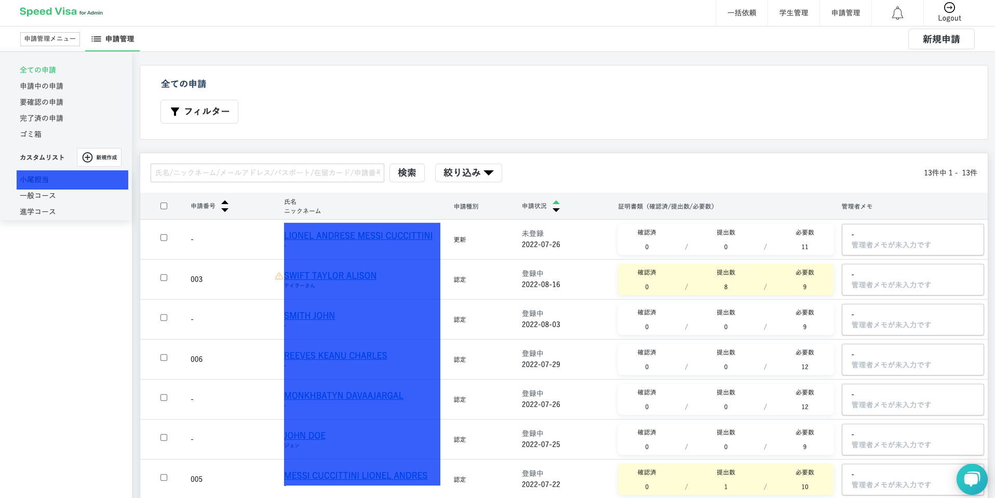Viewport: 995px width, 498px height.
Task: Open SMITH JOHN applicant link
Action: tap(310, 316)
